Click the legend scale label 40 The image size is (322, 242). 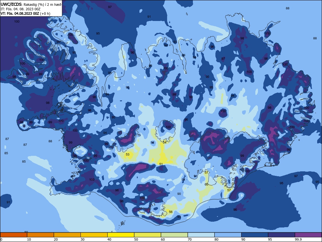click(x=109, y=239)
